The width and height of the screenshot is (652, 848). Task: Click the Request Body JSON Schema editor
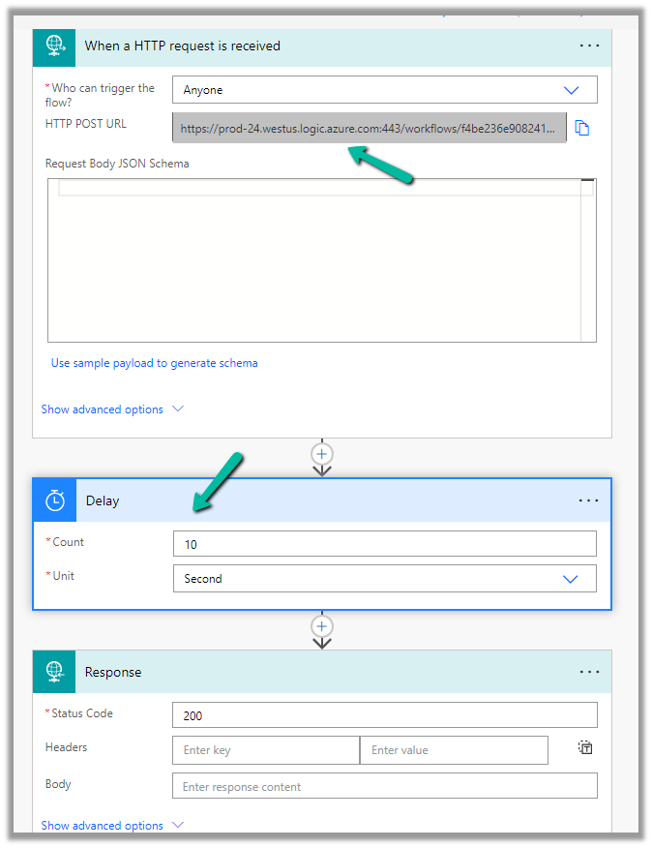321,261
